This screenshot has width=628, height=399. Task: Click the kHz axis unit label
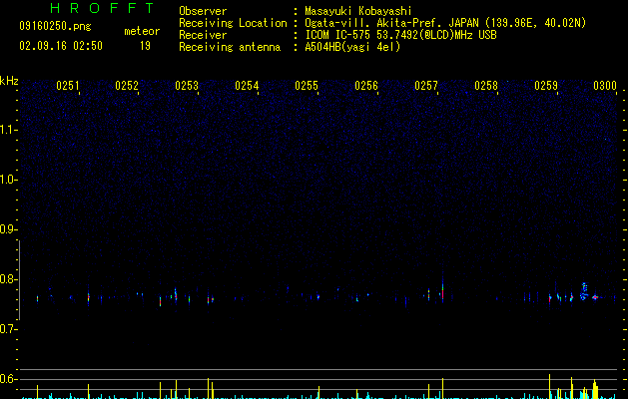coord(9,81)
